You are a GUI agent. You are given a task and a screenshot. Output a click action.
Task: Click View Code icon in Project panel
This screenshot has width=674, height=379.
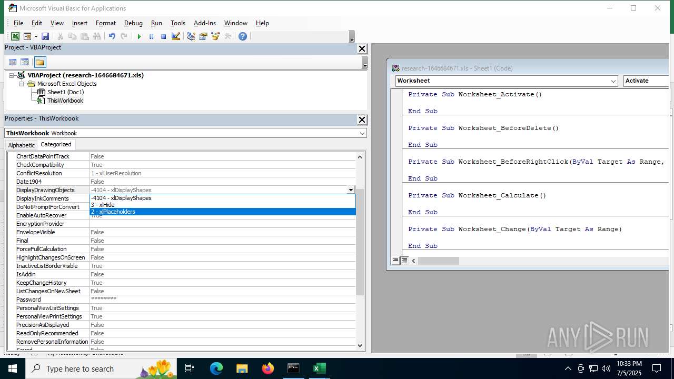point(13,62)
